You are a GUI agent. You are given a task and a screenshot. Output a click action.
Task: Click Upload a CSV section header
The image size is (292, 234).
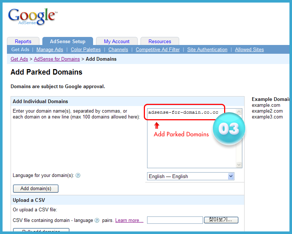click(29, 200)
